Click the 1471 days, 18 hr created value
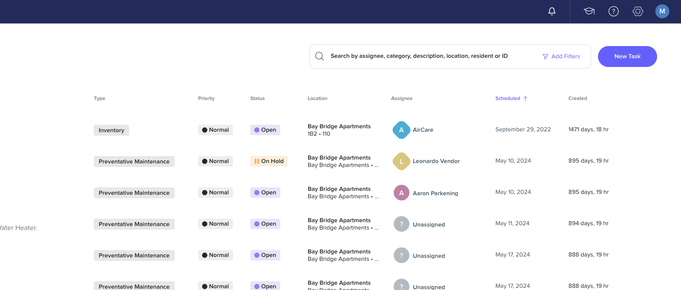Image resolution: width=681 pixels, height=290 pixels. click(588, 130)
